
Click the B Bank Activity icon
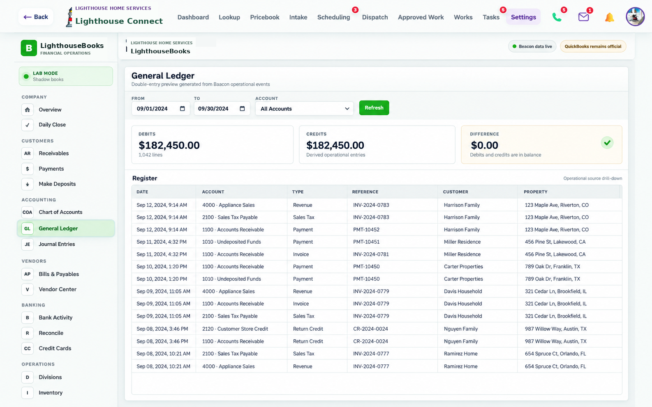[28, 318]
